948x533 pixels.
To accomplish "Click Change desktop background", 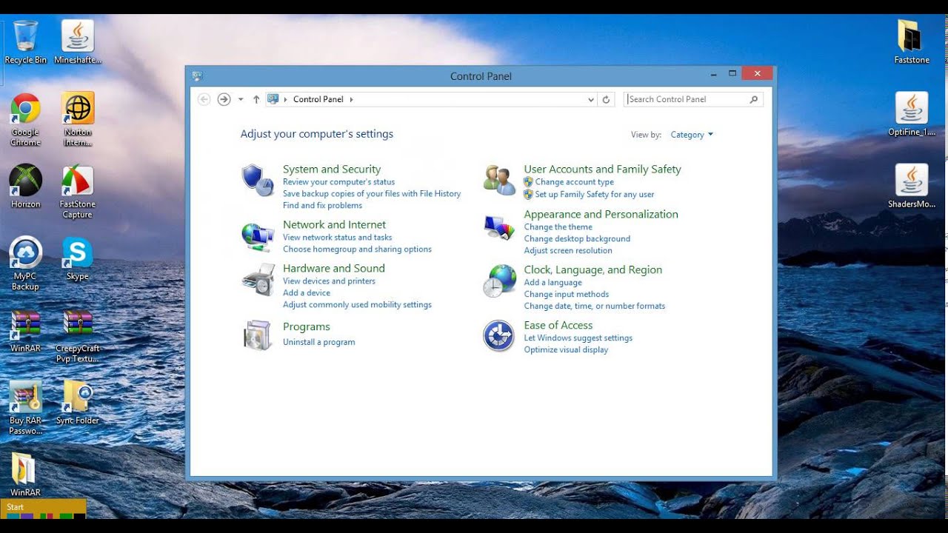I will [x=577, y=239].
